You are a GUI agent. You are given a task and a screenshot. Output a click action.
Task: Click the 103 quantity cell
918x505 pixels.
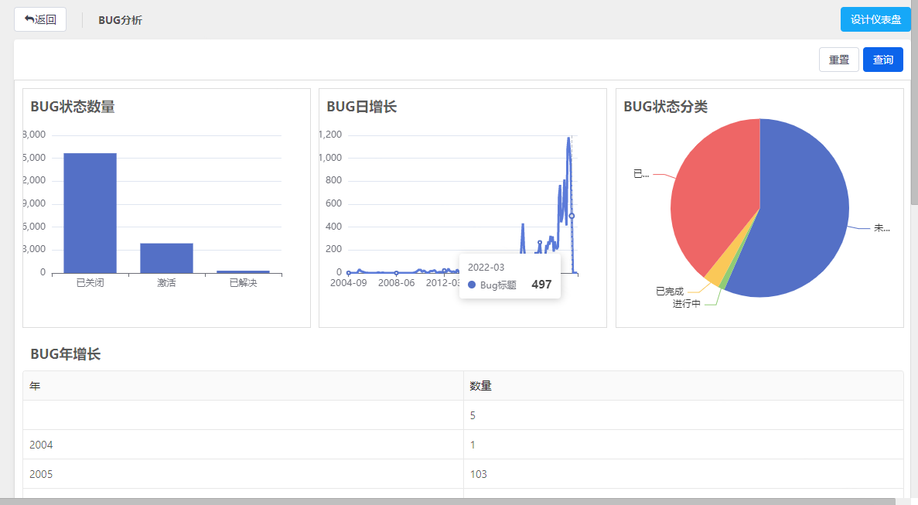(479, 474)
